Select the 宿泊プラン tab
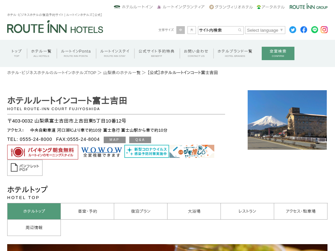335x251 pixels. 141,211
